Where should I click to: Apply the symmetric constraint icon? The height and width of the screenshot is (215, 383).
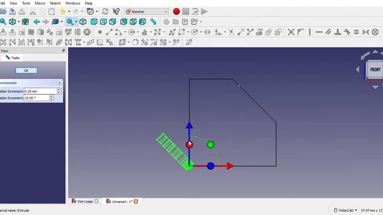click(366, 32)
